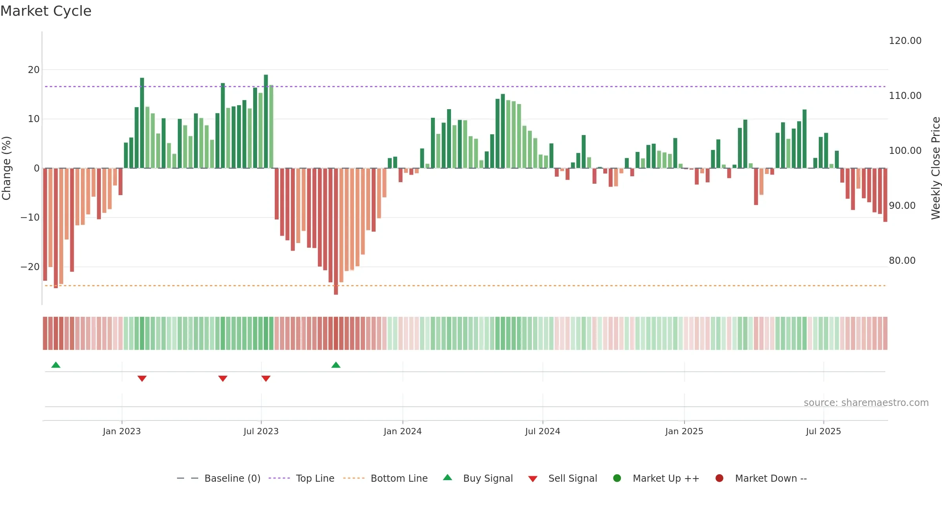The width and height of the screenshot is (942, 530).
Task: Toggle the Market Up ++ legend entry
Action: point(656,478)
